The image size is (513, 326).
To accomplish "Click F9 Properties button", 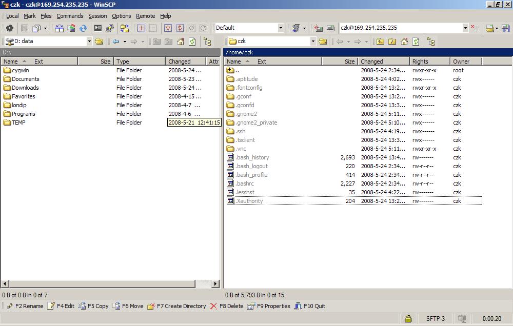I will (269, 306).
